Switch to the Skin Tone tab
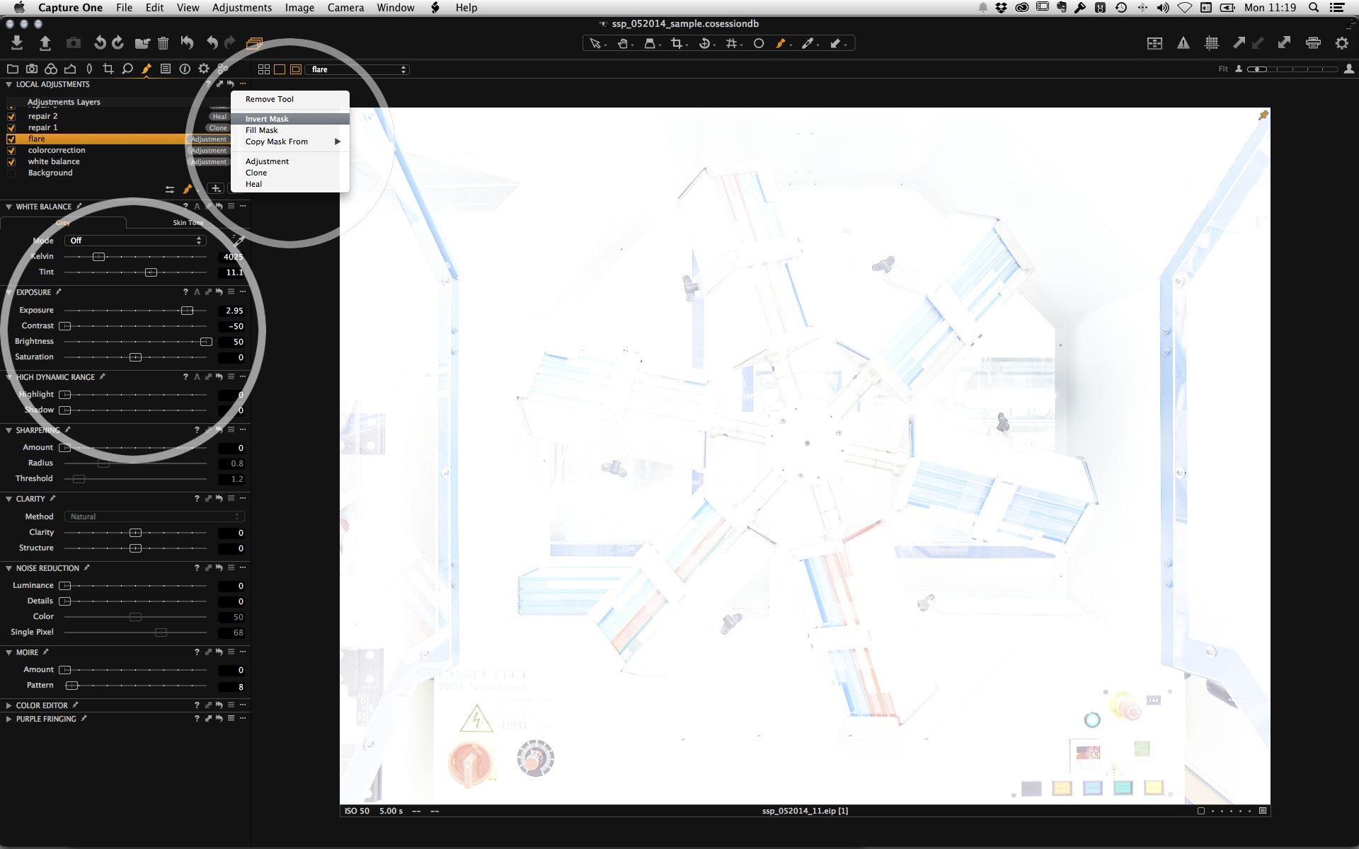 [x=188, y=222]
